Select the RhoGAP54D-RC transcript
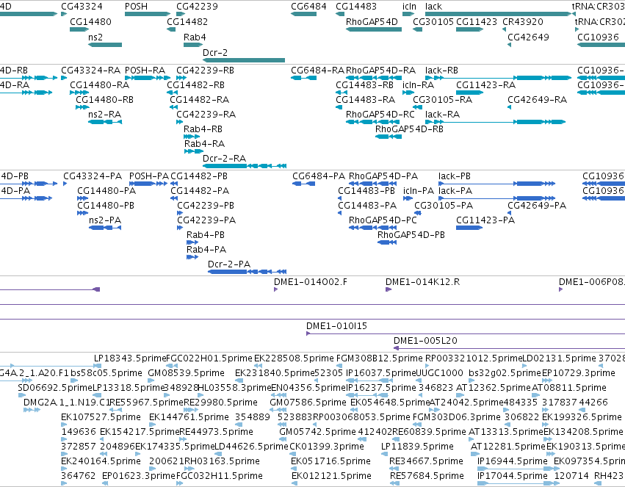Viewport: 625px width, 487px height. (374, 121)
